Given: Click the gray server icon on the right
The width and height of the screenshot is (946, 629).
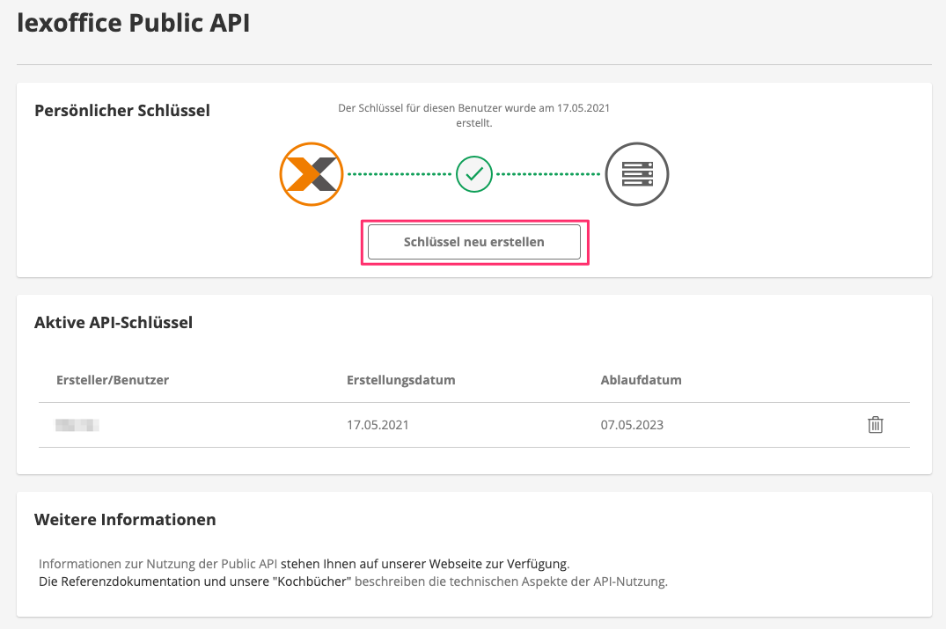Looking at the screenshot, I should click(x=636, y=174).
